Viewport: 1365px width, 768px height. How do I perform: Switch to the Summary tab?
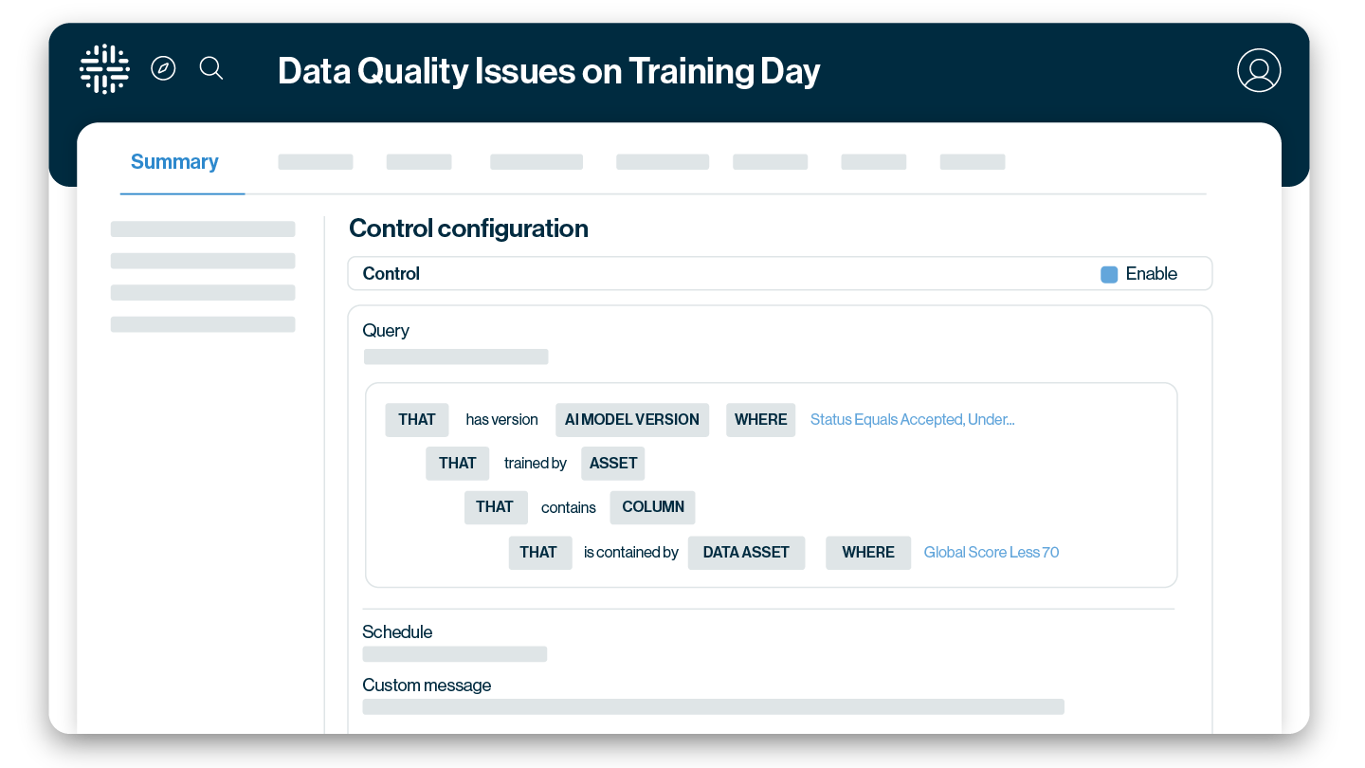[x=174, y=162]
